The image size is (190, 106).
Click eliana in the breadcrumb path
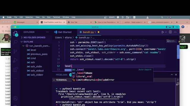click(68, 37)
